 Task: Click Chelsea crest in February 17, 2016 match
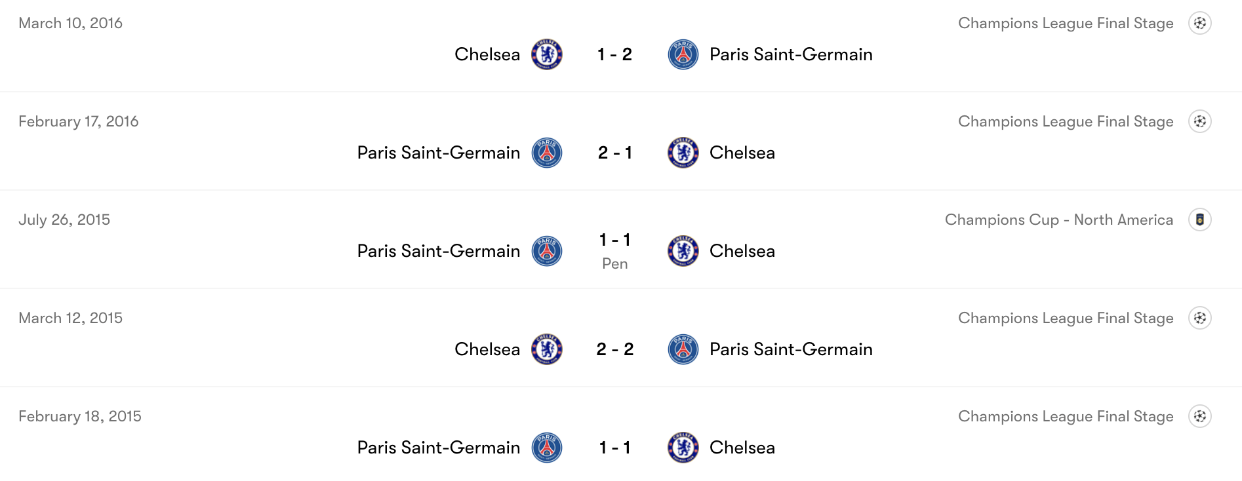tap(683, 153)
